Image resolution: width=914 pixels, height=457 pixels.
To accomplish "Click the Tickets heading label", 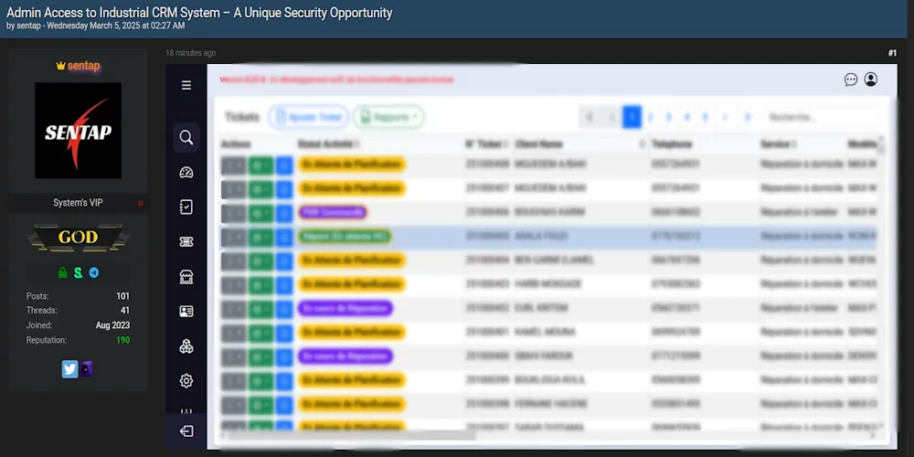I will pos(242,117).
